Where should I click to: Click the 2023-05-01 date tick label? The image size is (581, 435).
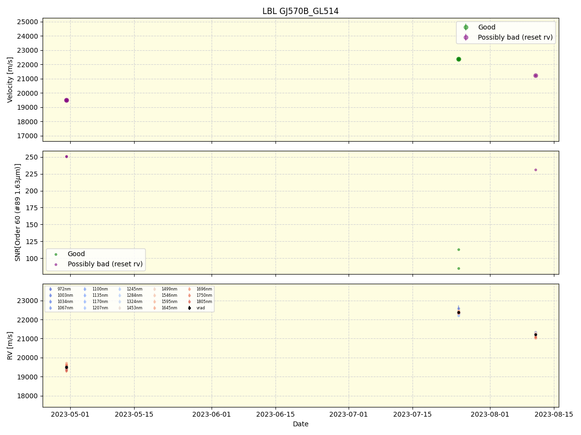70,414
